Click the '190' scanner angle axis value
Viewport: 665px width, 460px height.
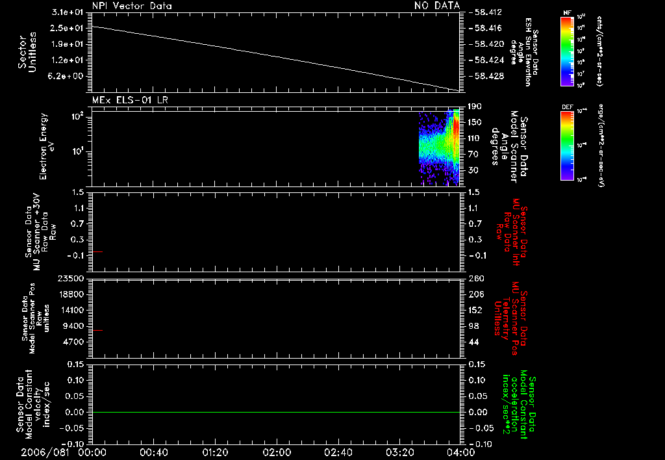click(x=475, y=106)
